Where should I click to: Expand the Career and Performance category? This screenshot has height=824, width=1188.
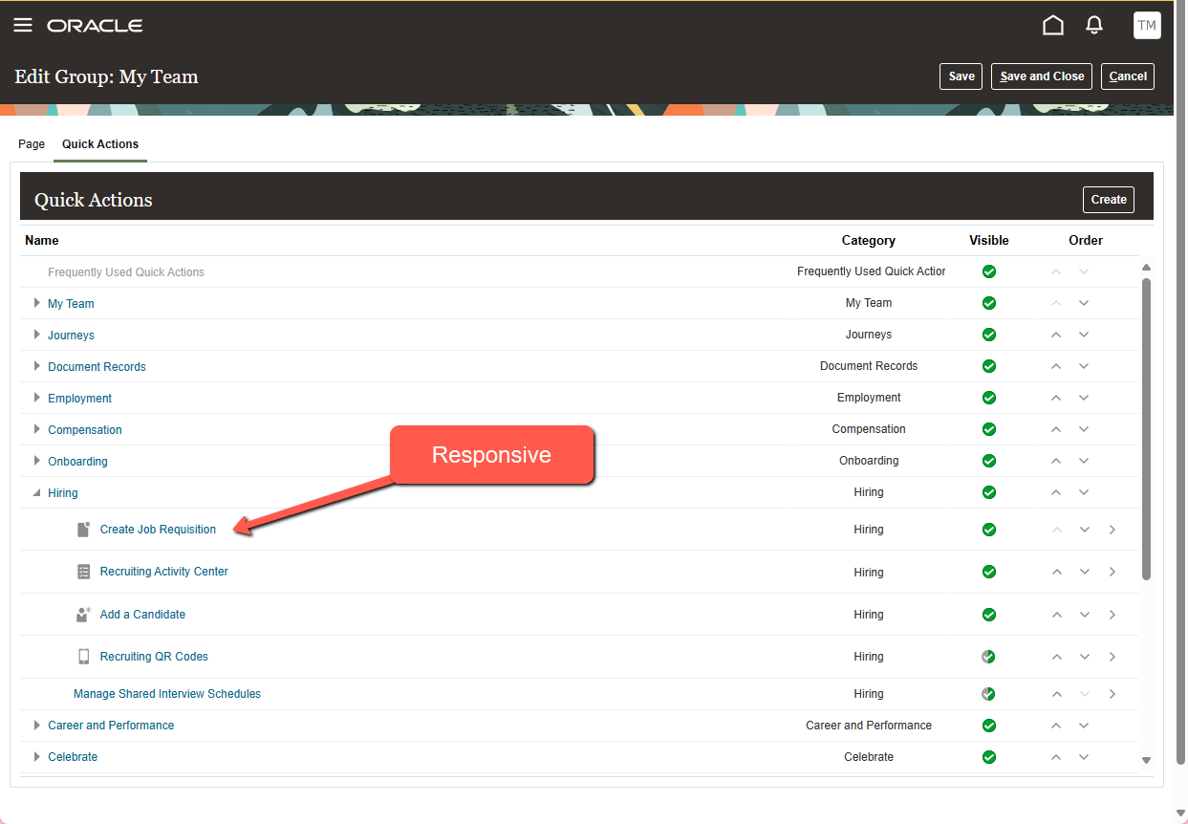coord(36,725)
